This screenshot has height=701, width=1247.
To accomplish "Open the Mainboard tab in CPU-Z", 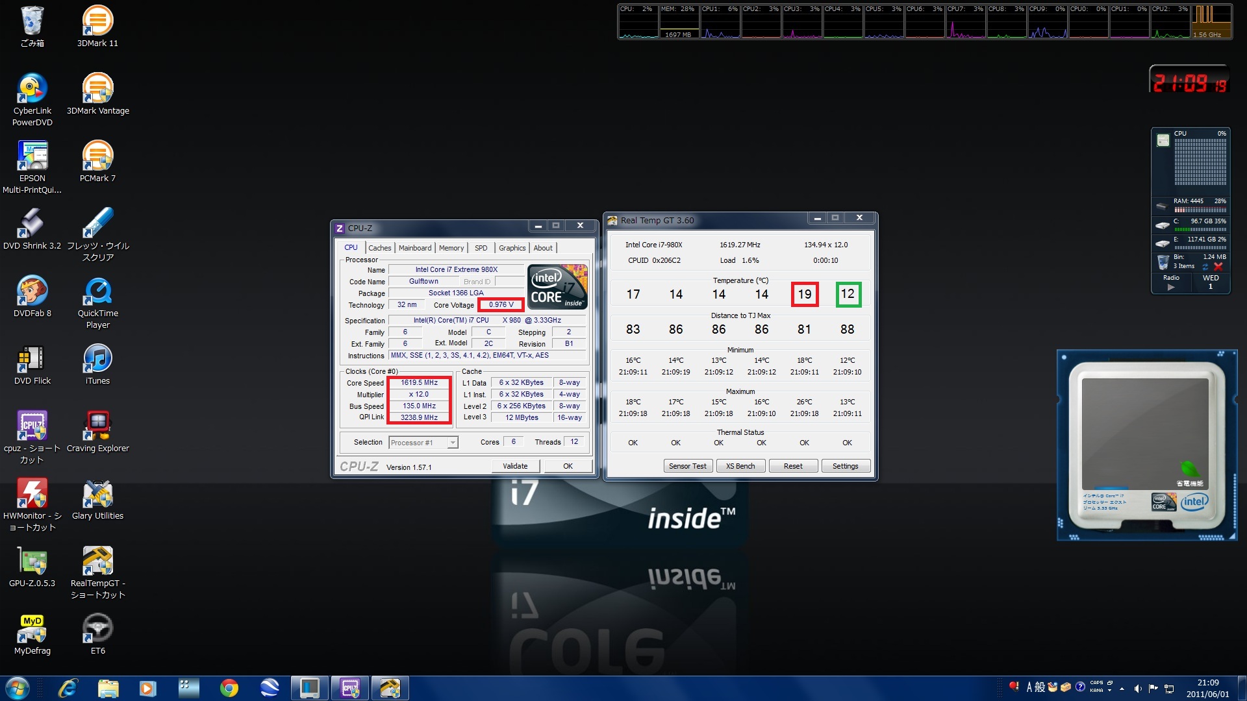I will [x=415, y=248].
